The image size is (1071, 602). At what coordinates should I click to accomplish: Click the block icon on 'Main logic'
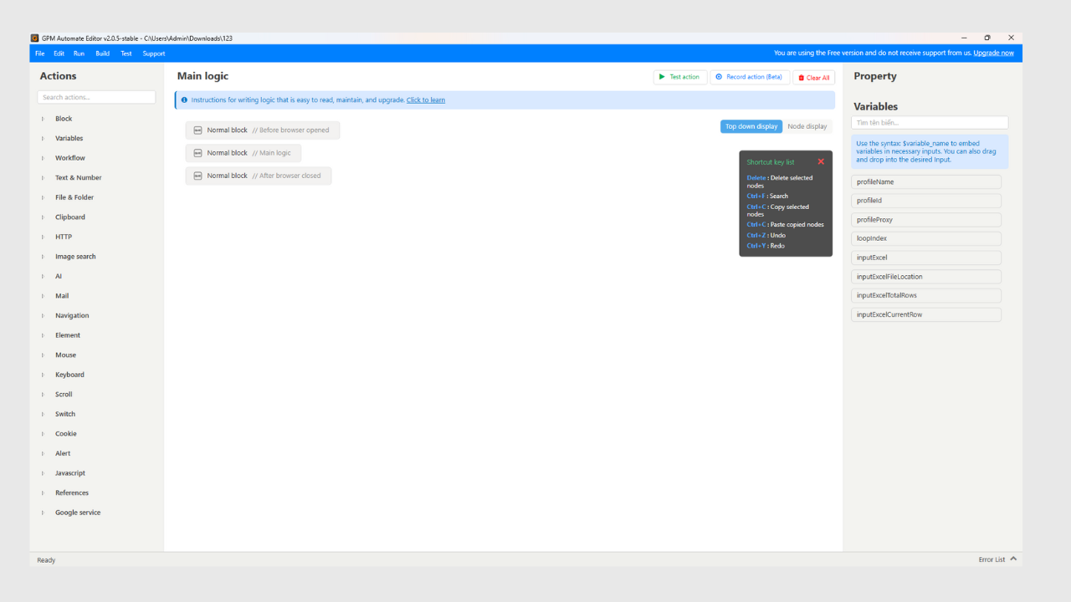(196, 152)
